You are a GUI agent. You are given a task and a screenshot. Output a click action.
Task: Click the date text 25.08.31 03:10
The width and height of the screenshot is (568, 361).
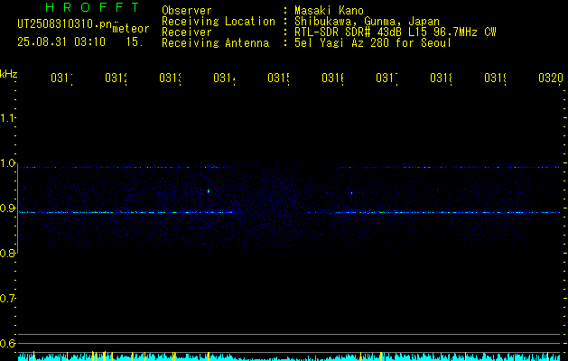point(61,42)
